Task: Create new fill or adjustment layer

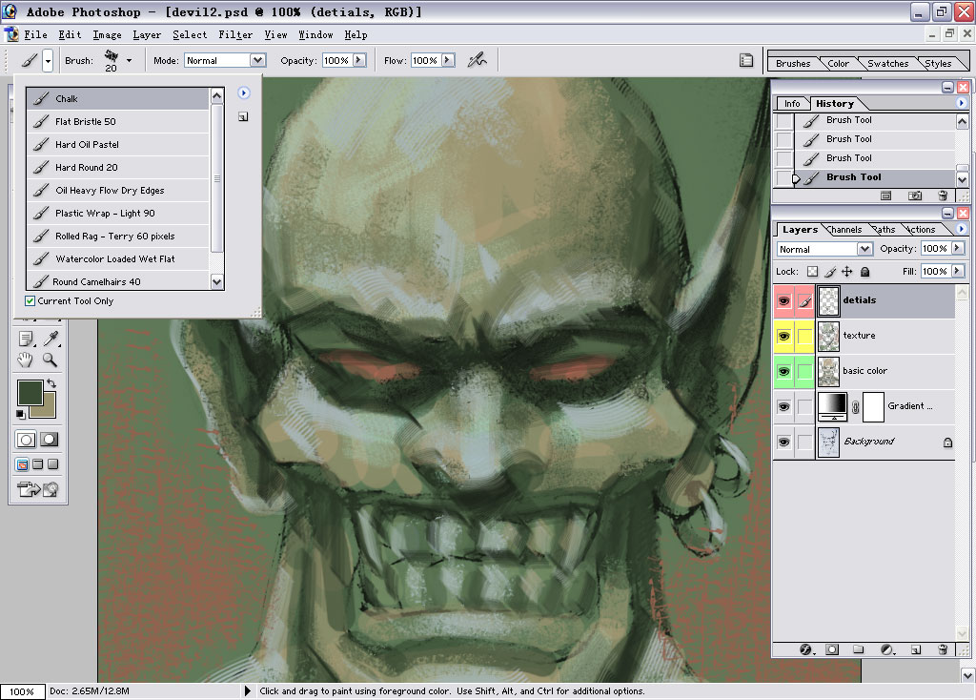Action: [x=887, y=649]
